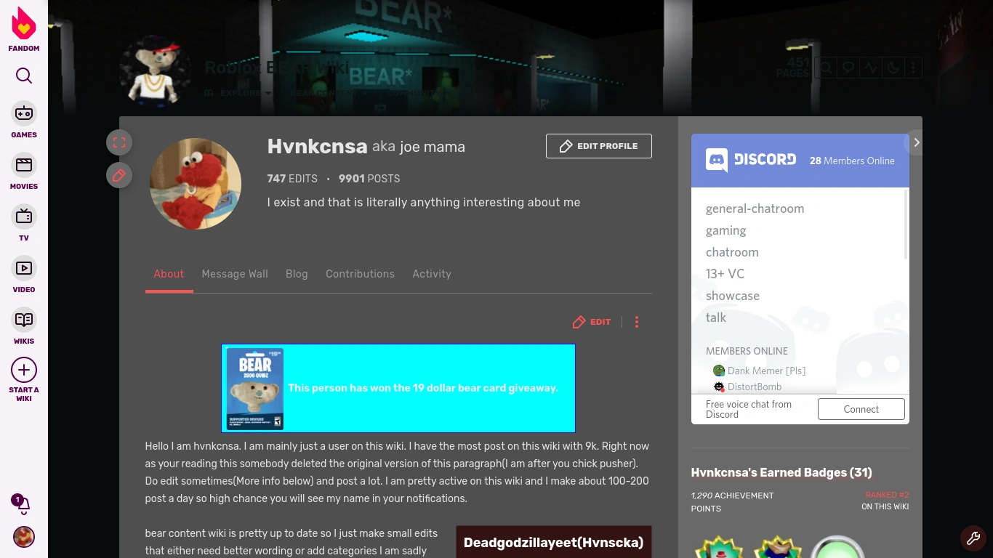Open the Fandom home logo
Image resolution: width=993 pixels, height=558 pixels.
[x=24, y=28]
